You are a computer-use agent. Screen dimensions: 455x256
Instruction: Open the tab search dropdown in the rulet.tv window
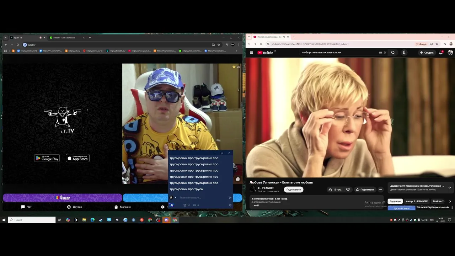click(x=6, y=38)
